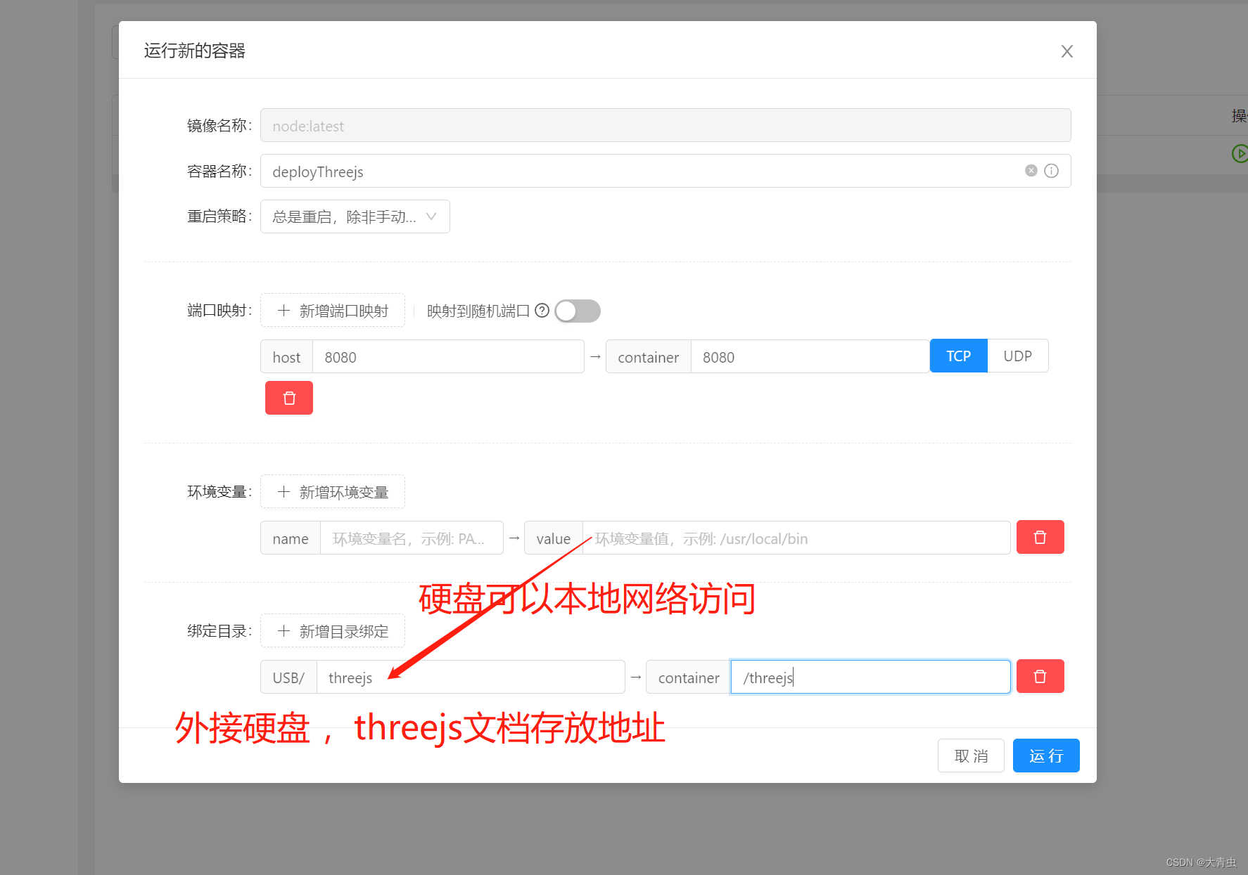
Task: Show container name info icon
Action: pyautogui.click(x=1051, y=171)
